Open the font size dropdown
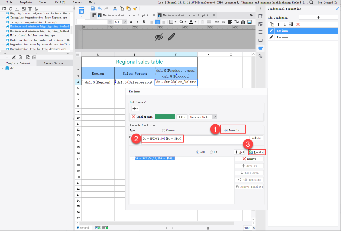Viewport: 341px width, 231px height. [x=124, y=22]
